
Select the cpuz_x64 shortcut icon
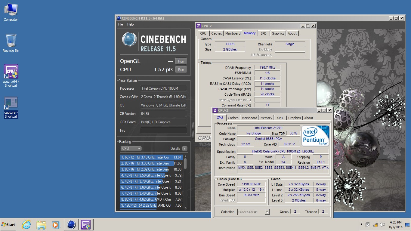pos(11,76)
